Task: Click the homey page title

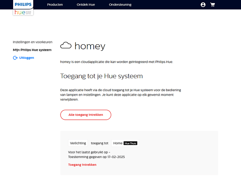Action: coord(90,46)
